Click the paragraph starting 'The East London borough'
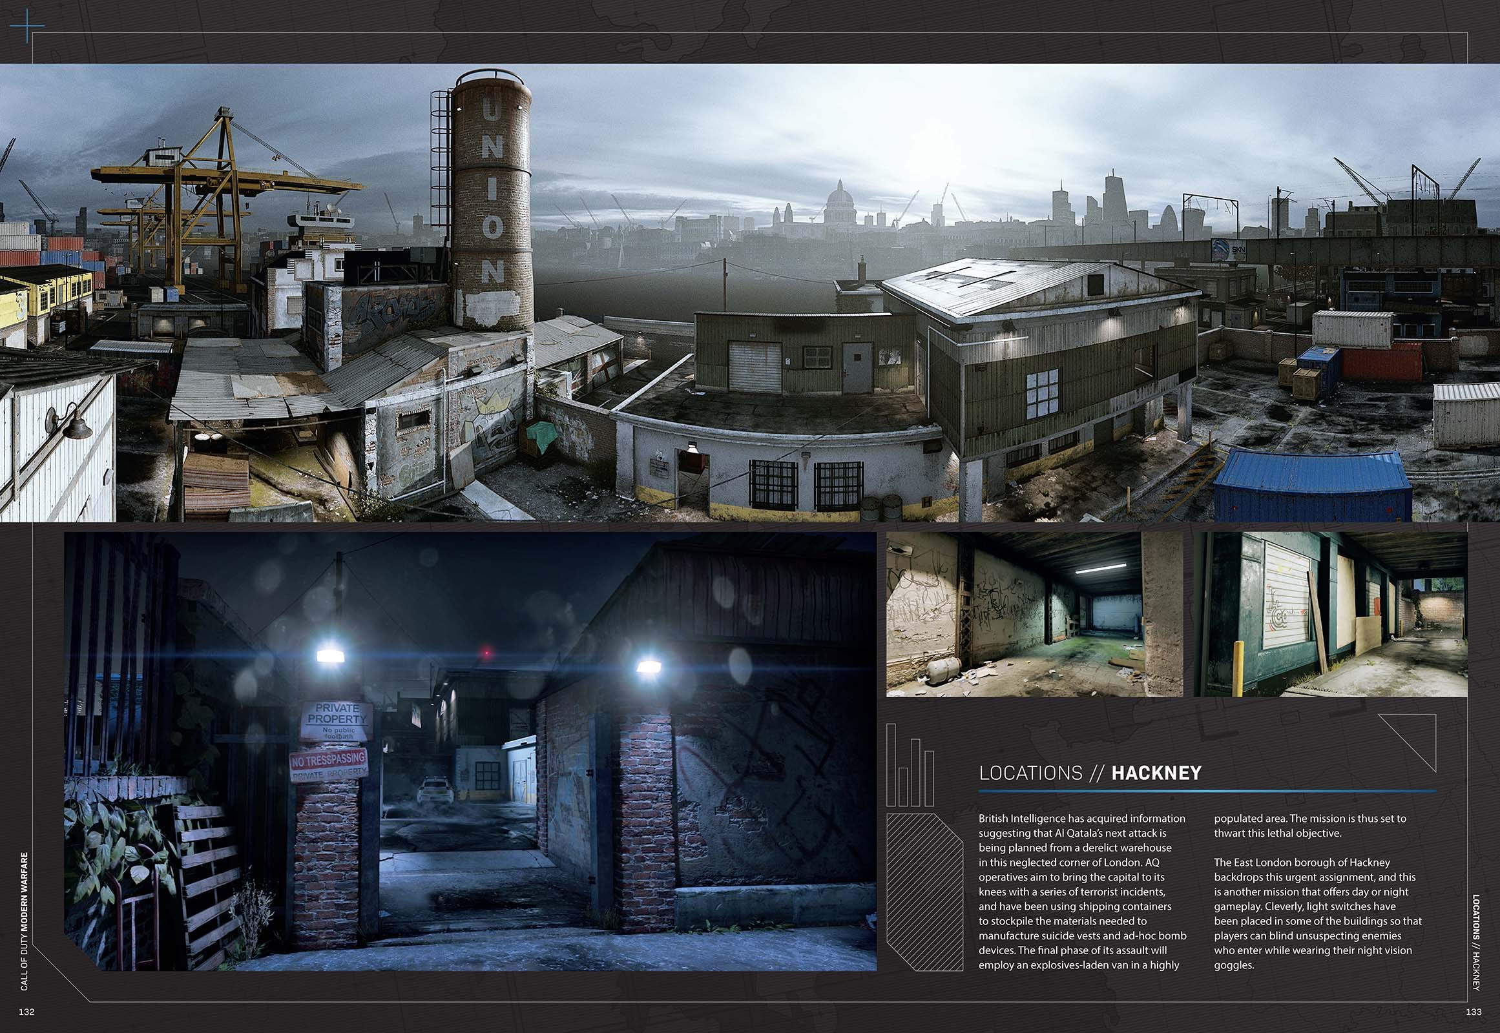 tap(1317, 914)
